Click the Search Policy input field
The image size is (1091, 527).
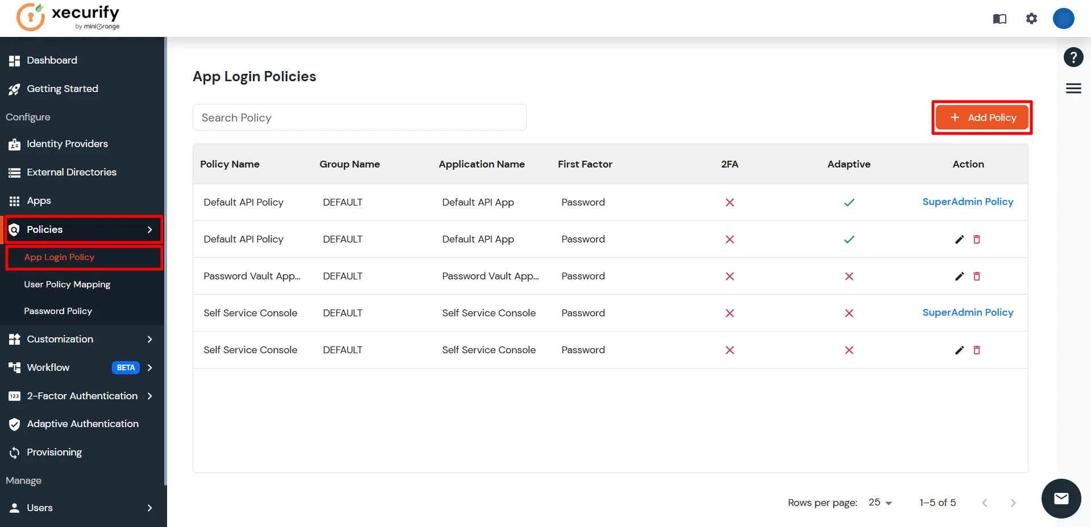[x=360, y=118]
